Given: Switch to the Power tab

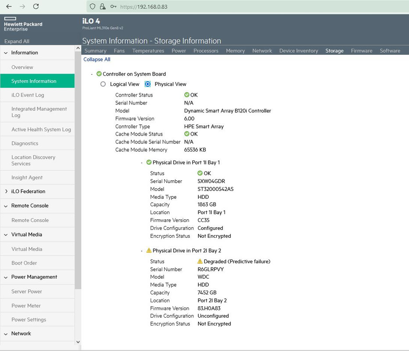Looking at the screenshot, I should pos(179,50).
